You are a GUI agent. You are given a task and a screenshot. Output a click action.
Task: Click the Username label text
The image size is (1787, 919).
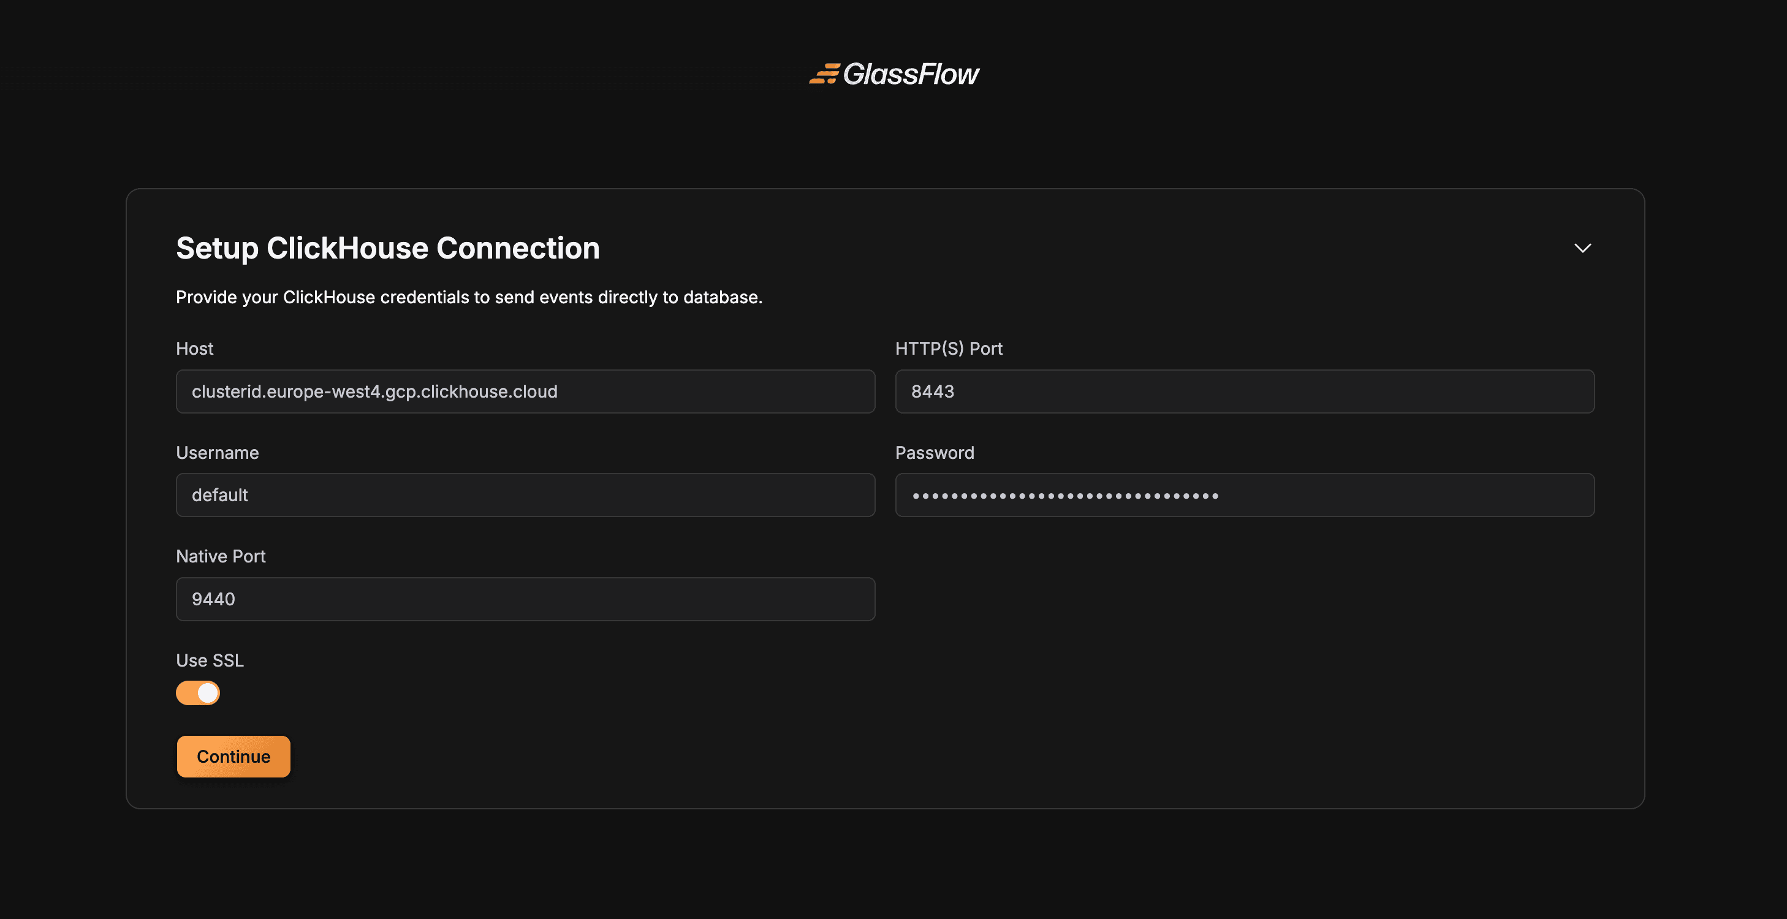point(217,453)
